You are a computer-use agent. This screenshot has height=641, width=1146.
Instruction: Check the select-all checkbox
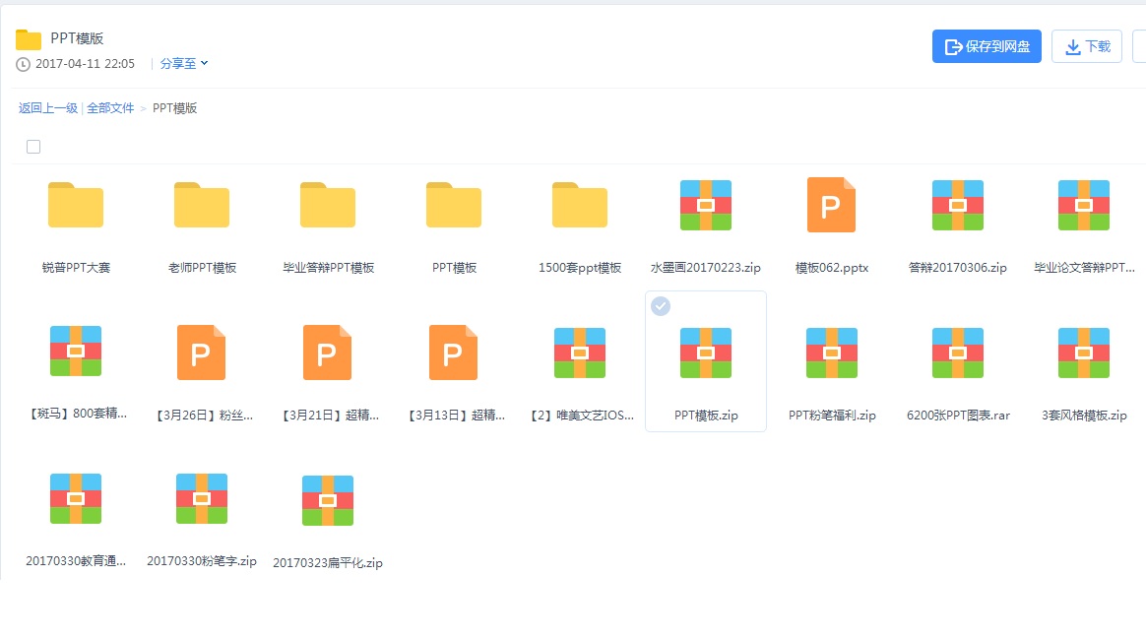tap(33, 146)
